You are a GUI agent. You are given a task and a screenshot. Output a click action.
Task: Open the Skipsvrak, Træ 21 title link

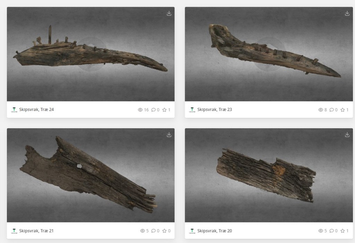[x=36, y=231]
